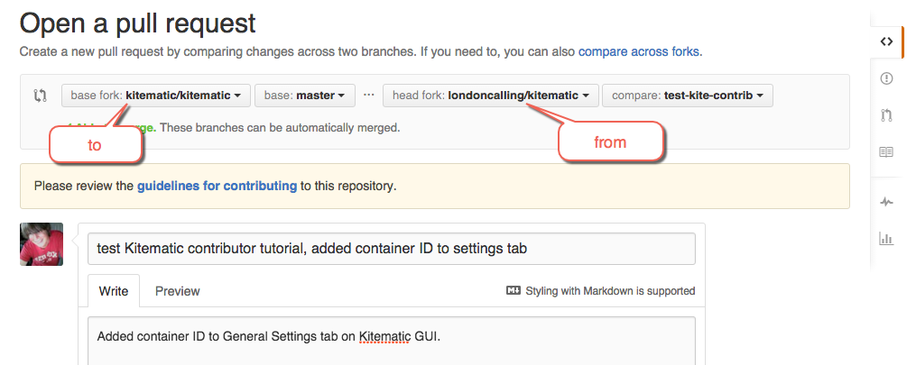Viewport: 916px width, 365px height.
Task: Expand the base fork kitematic/kitematic dropdown
Action: 155,96
